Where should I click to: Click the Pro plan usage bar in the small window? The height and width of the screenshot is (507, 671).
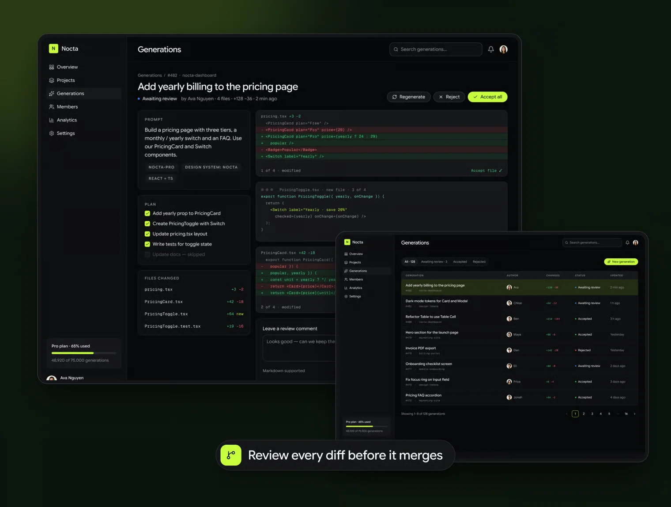tap(366, 427)
